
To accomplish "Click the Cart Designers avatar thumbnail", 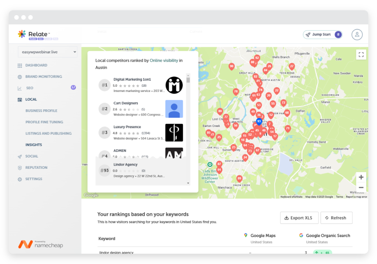I will click(174, 109).
